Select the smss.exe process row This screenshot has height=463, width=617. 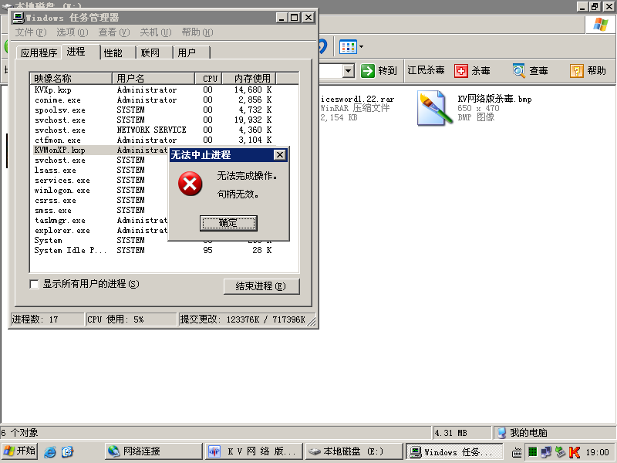coord(101,210)
